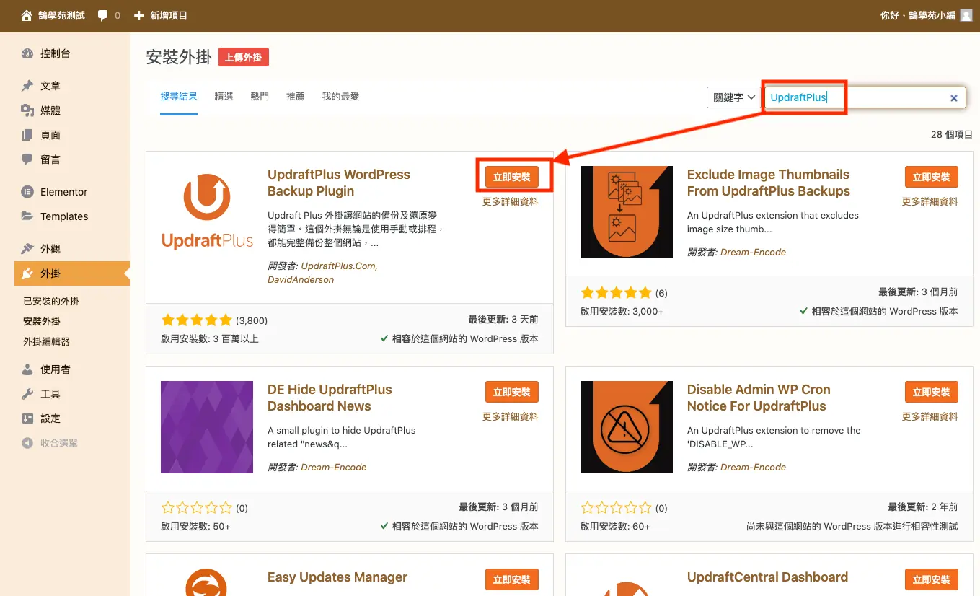This screenshot has height=596, width=980.
Task: Click the sliders icon beside 設定
Action: coord(27,418)
